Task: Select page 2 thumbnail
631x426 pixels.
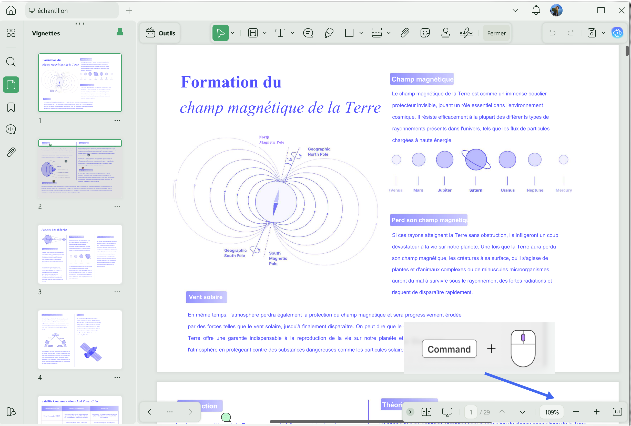Action: pyautogui.click(x=80, y=169)
